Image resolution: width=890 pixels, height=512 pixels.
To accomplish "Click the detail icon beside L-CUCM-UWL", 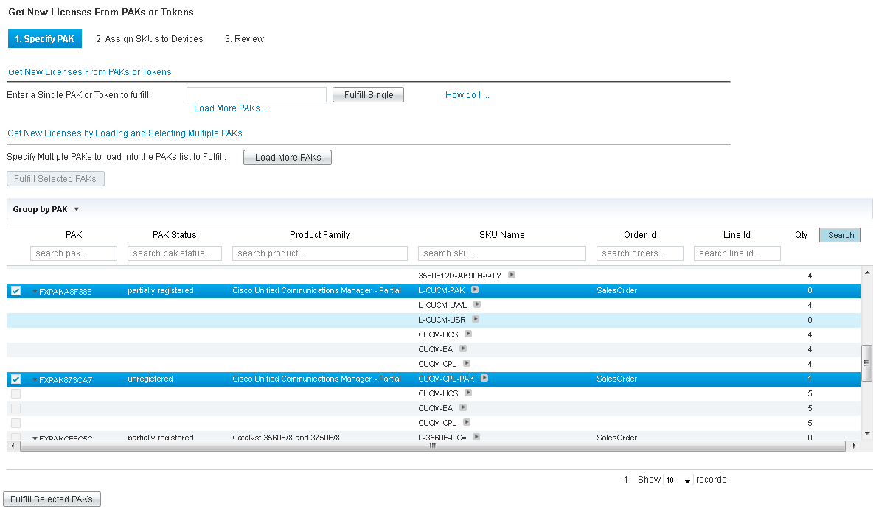I will click(476, 304).
